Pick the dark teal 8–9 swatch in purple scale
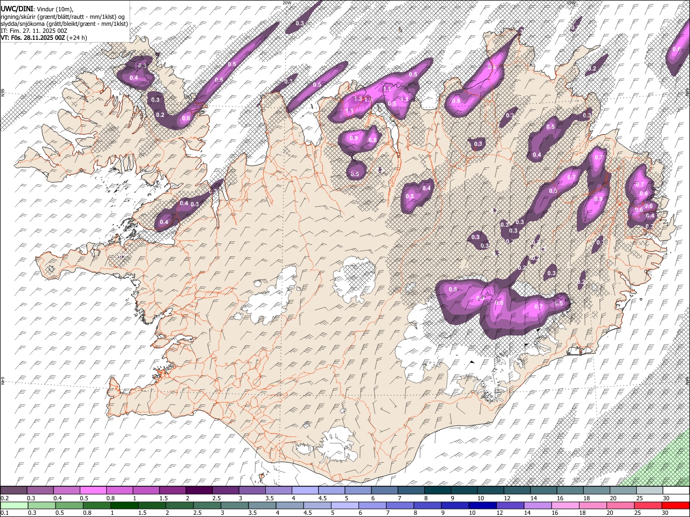This screenshot has width=690, height=517. click(438, 491)
